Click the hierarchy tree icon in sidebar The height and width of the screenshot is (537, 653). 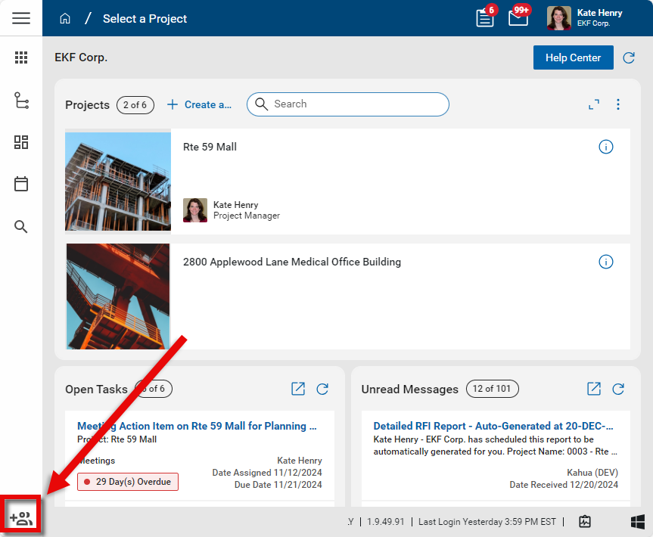(x=21, y=101)
